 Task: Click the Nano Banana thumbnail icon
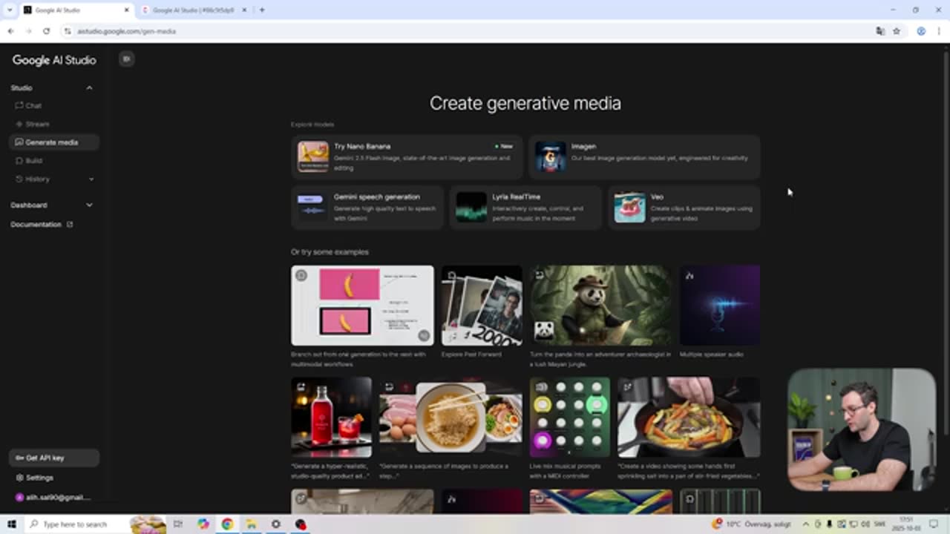[x=313, y=157]
